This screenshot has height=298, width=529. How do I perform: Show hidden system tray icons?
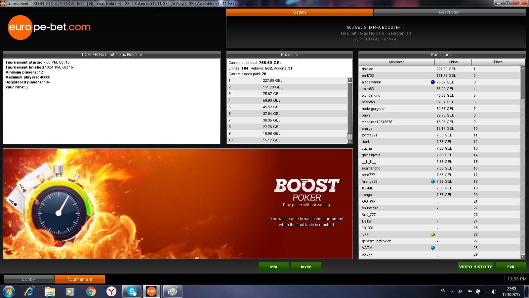tap(452, 292)
